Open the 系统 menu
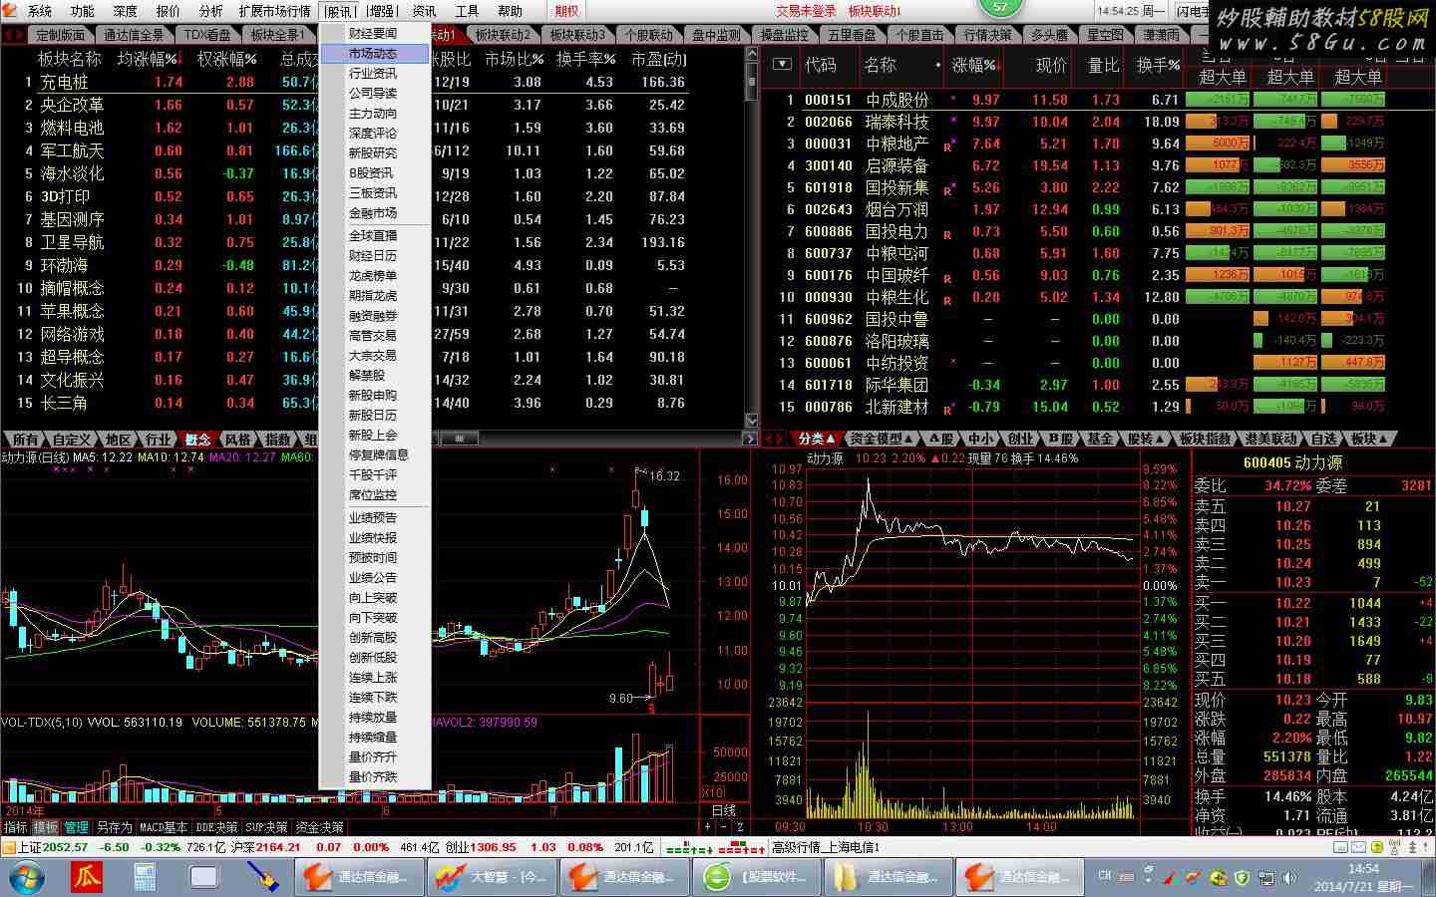This screenshot has height=897, width=1436. pyautogui.click(x=40, y=11)
